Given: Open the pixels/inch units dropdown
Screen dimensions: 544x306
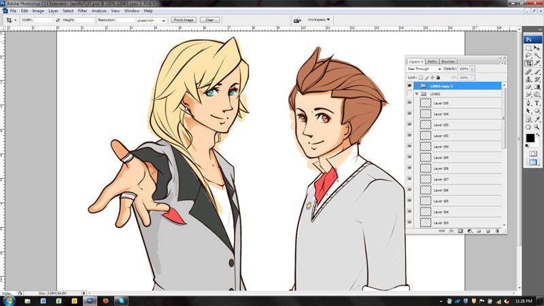Looking at the screenshot, I should pyautogui.click(x=151, y=20).
